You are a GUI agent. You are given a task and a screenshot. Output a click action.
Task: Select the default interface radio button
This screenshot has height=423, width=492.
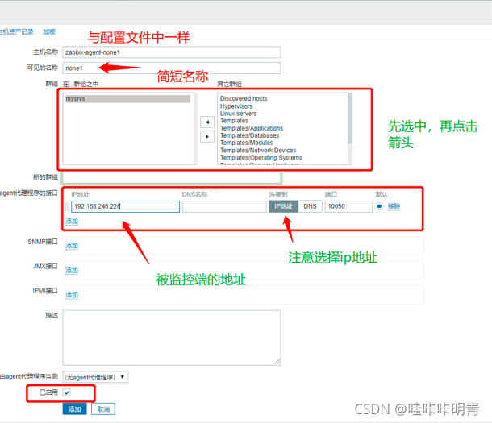(x=379, y=206)
